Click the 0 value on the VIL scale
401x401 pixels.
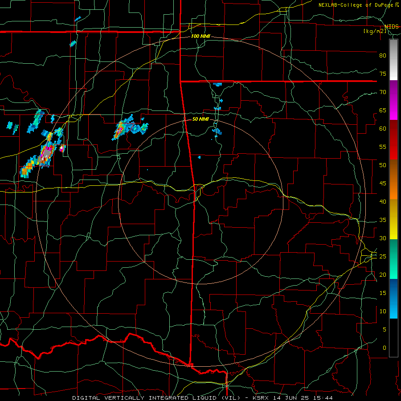385,348
